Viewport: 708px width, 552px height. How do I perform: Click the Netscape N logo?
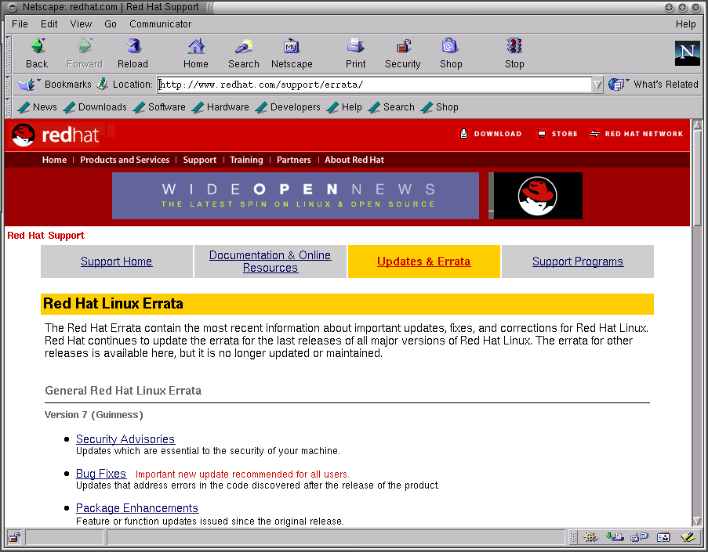click(x=687, y=53)
